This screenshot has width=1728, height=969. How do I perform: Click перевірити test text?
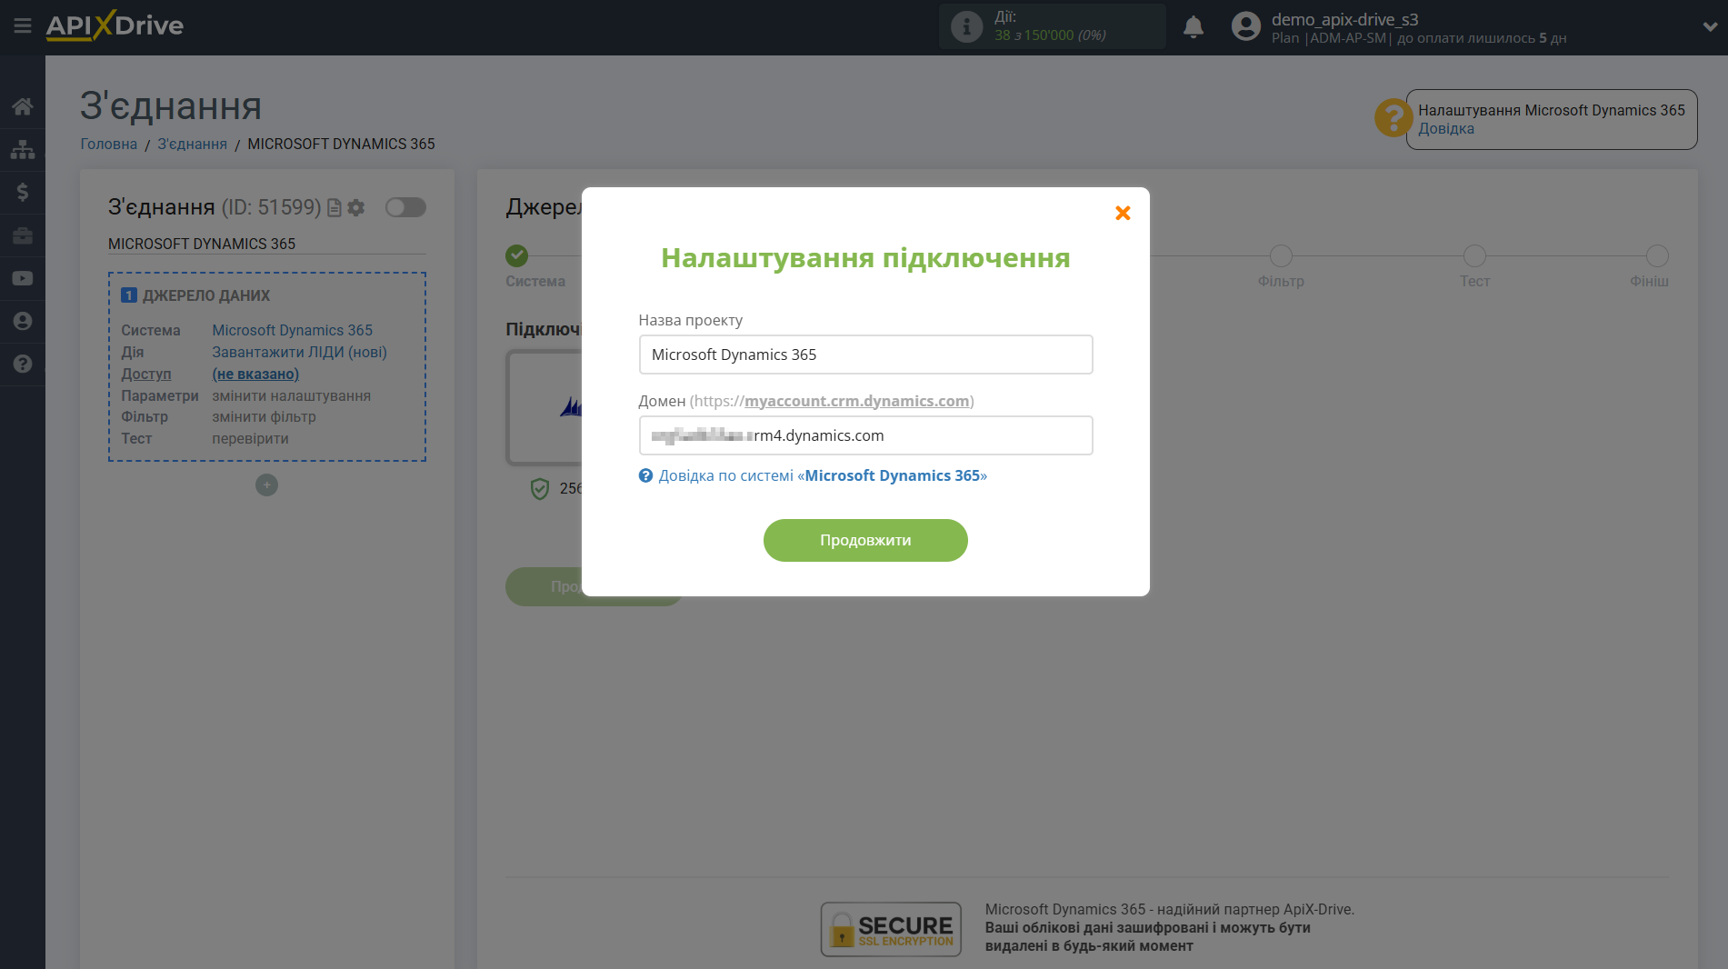coord(251,438)
